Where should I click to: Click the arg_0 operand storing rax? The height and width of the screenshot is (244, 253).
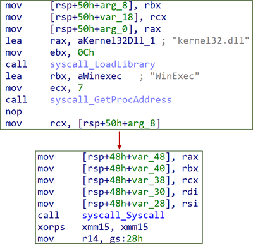coord(114,29)
